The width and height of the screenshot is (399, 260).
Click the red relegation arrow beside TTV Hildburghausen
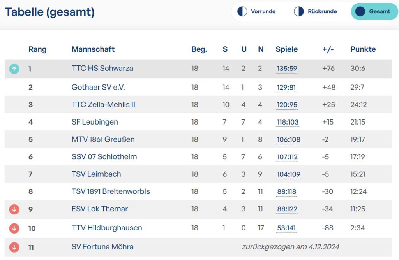14,228
